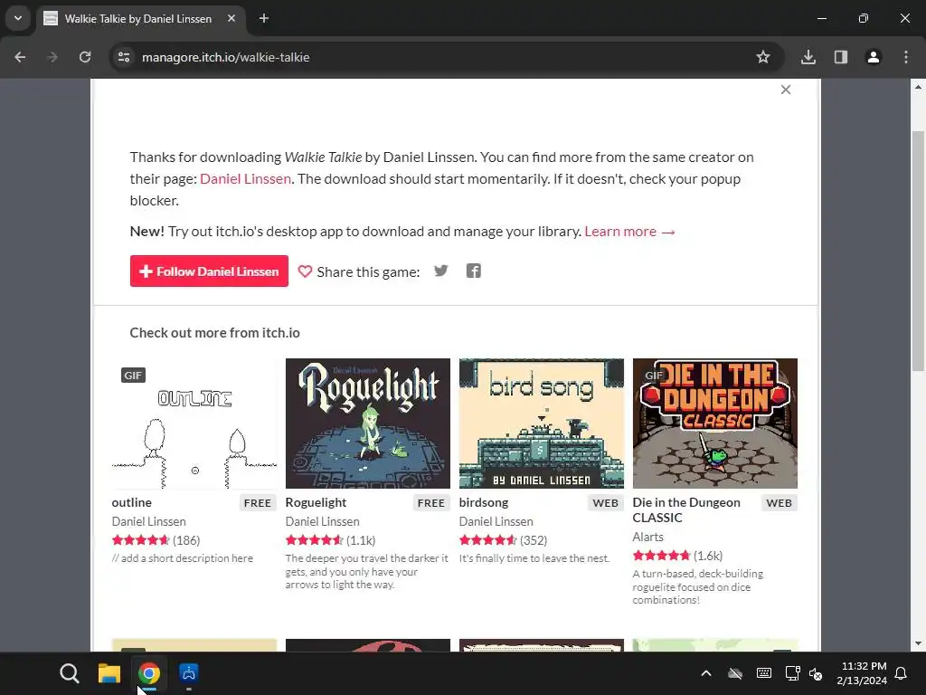Click scrollbar up arrow
Screen dimensions: 926x695
918,87
